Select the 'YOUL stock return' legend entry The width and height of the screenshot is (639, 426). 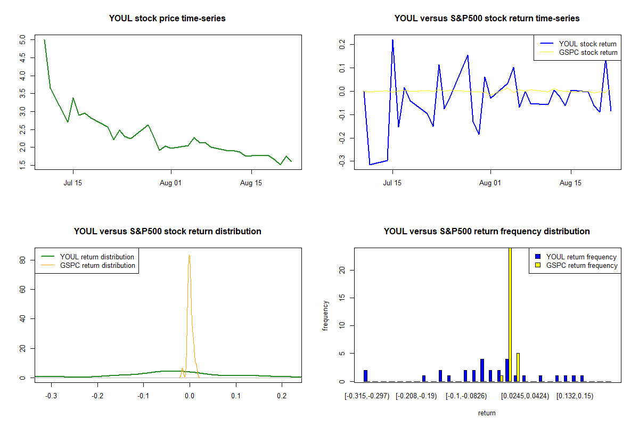pos(587,44)
